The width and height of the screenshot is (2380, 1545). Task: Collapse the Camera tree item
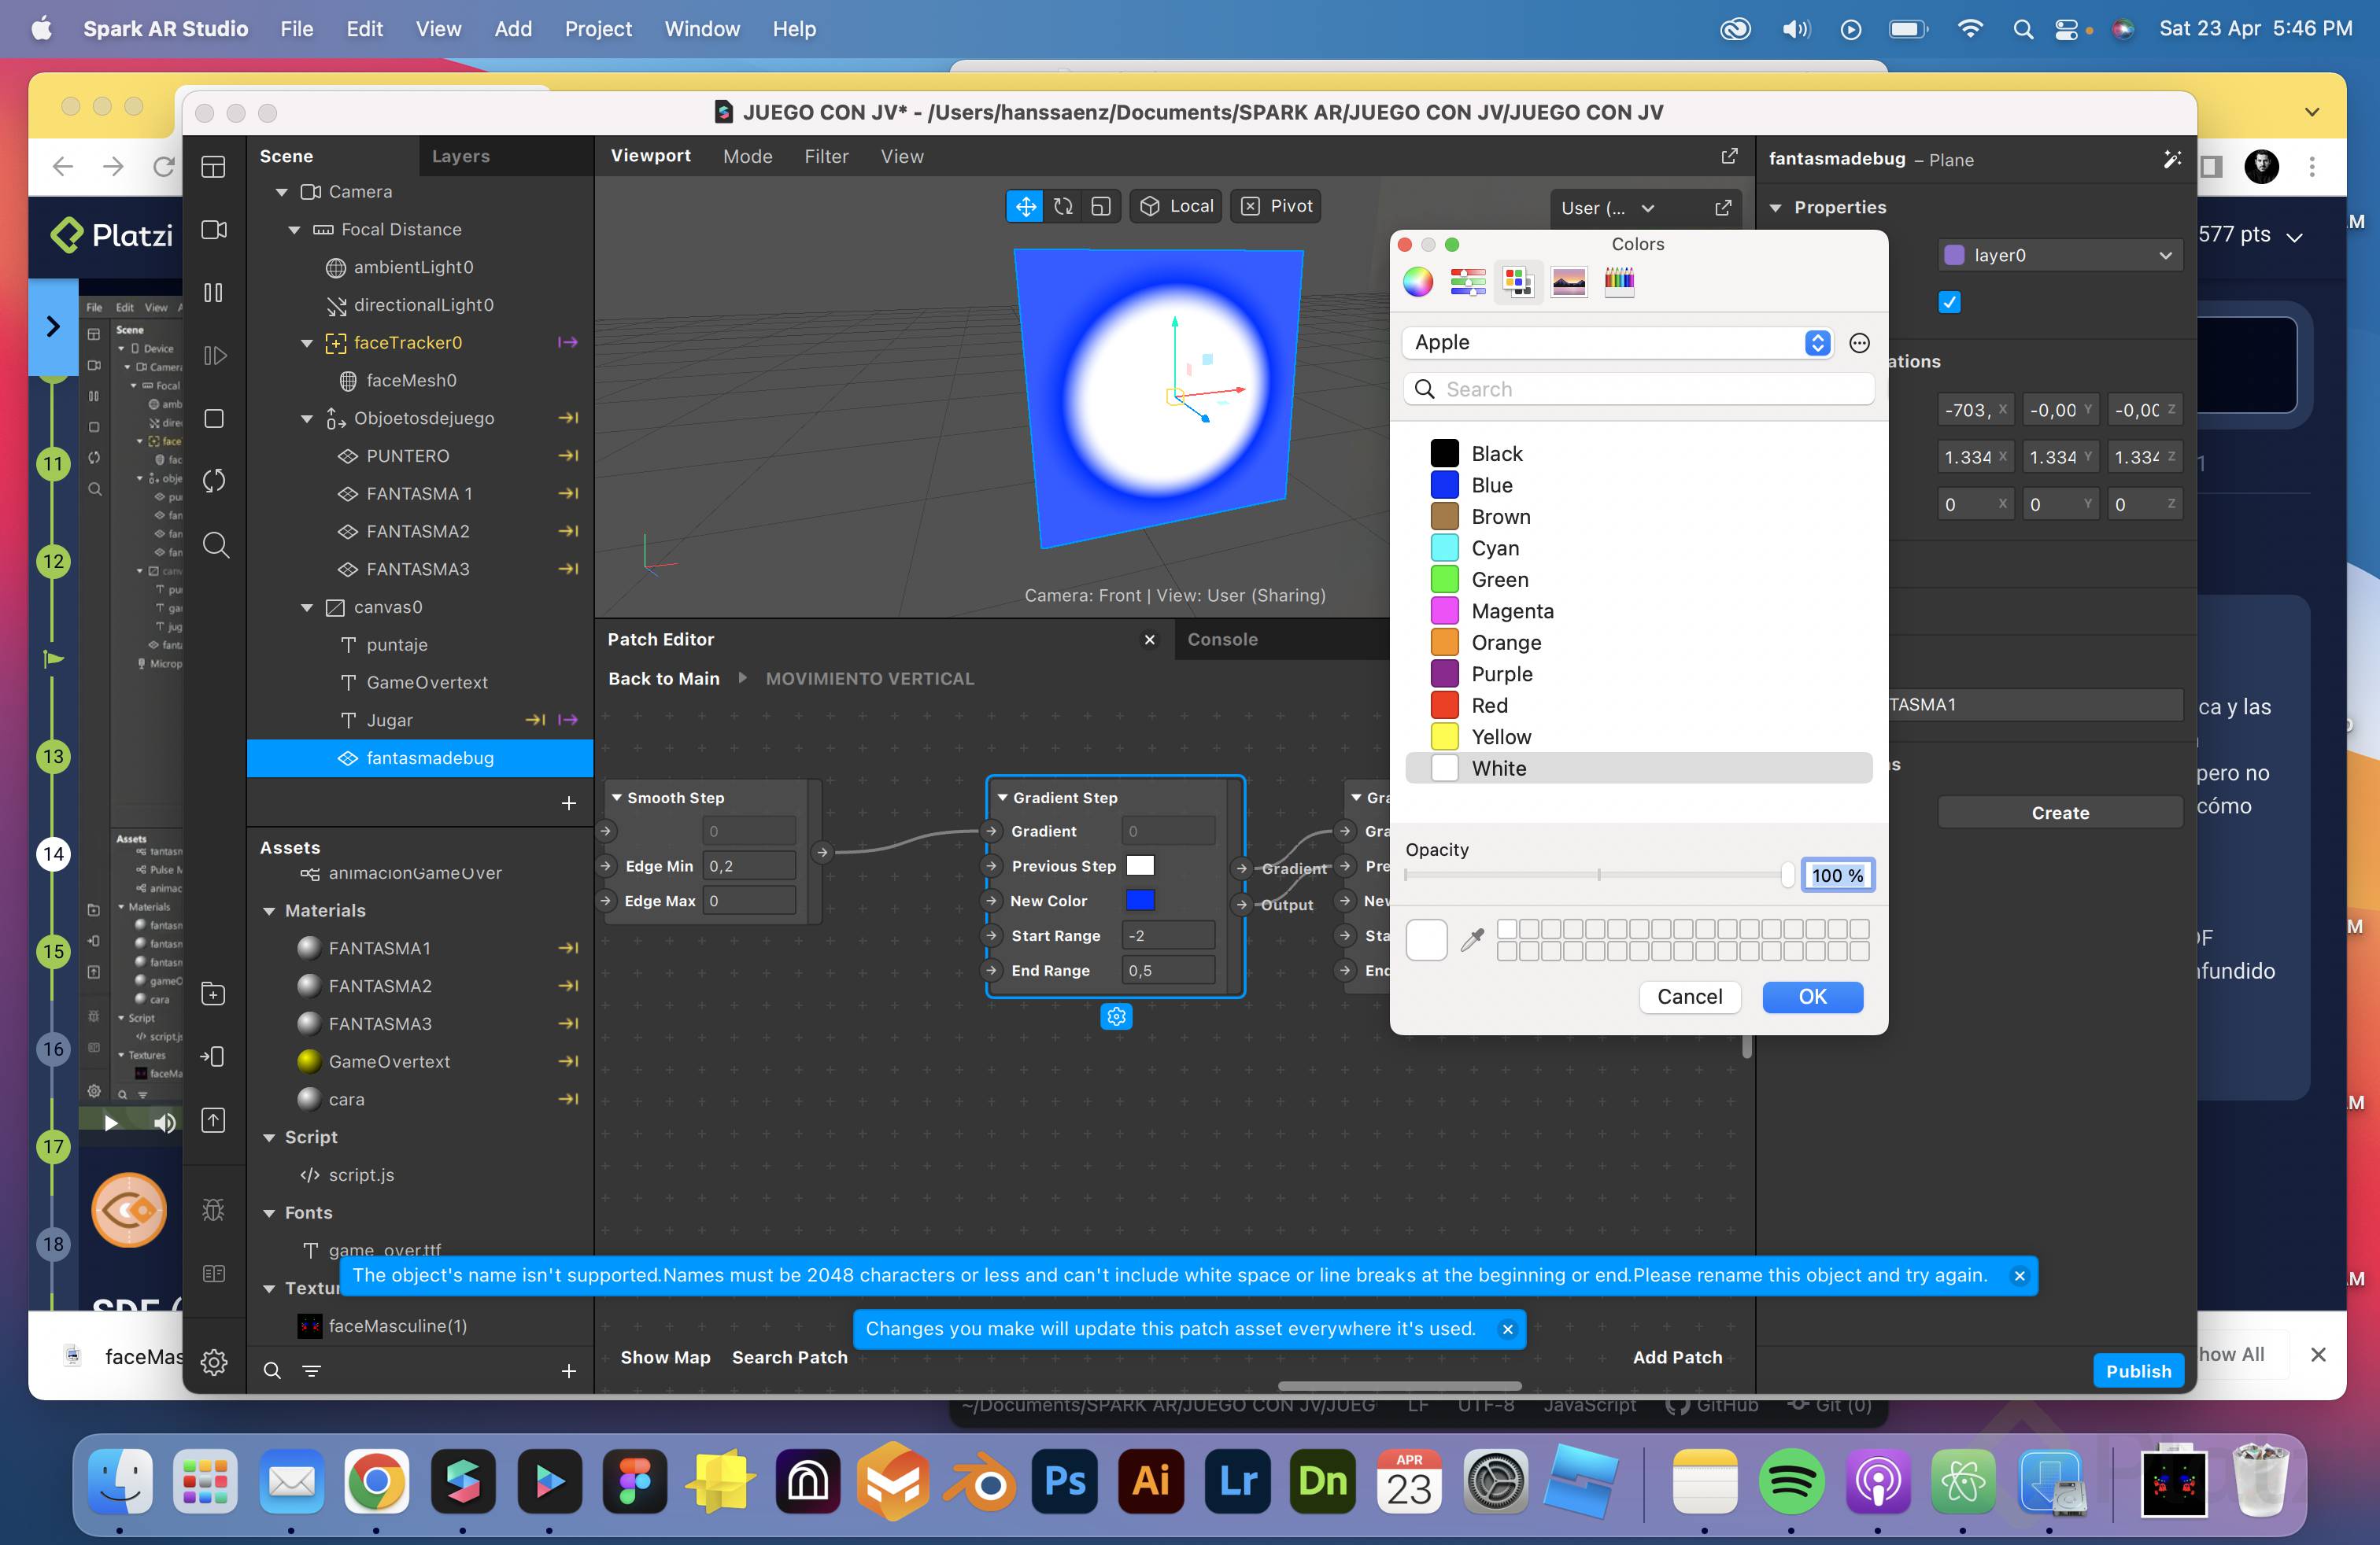(x=282, y=192)
